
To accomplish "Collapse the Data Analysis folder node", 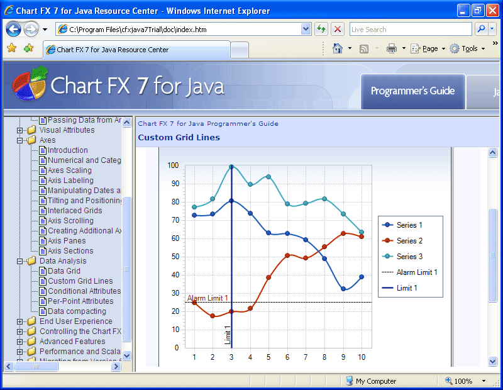I will 20,261.
